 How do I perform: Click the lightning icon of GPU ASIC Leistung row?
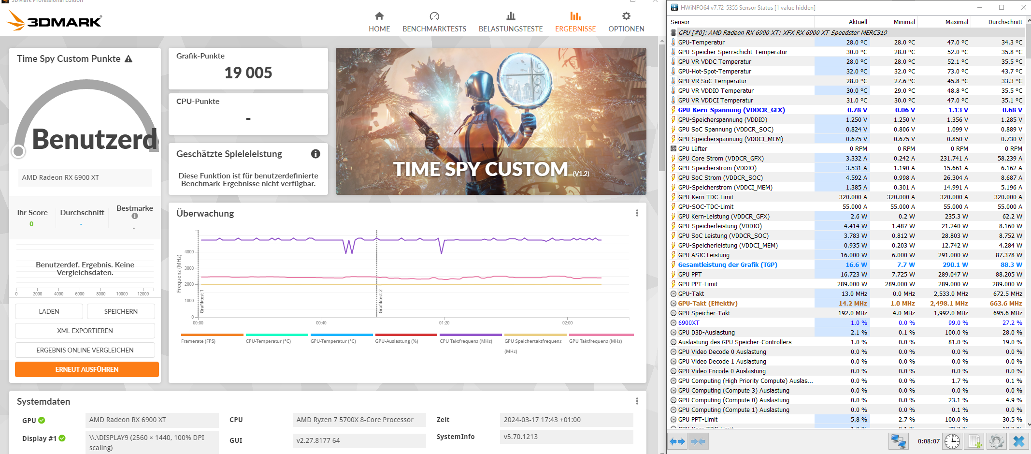point(673,255)
